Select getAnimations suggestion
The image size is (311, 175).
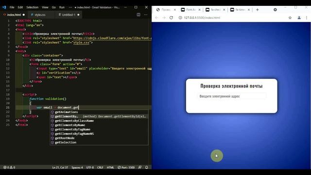(x=99, y=112)
